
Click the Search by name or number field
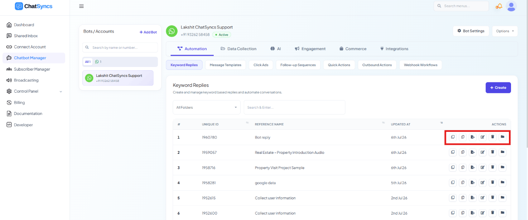click(120, 48)
